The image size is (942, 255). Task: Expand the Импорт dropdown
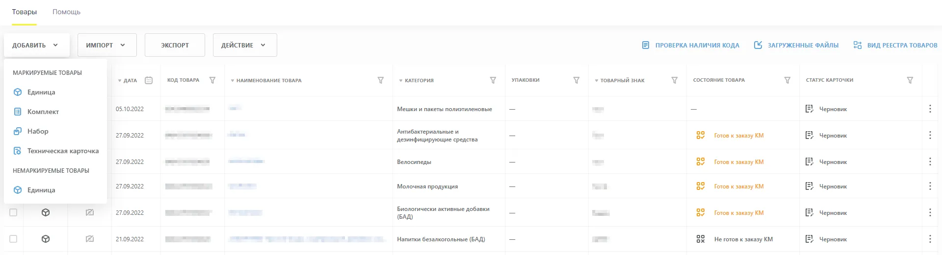(x=106, y=45)
